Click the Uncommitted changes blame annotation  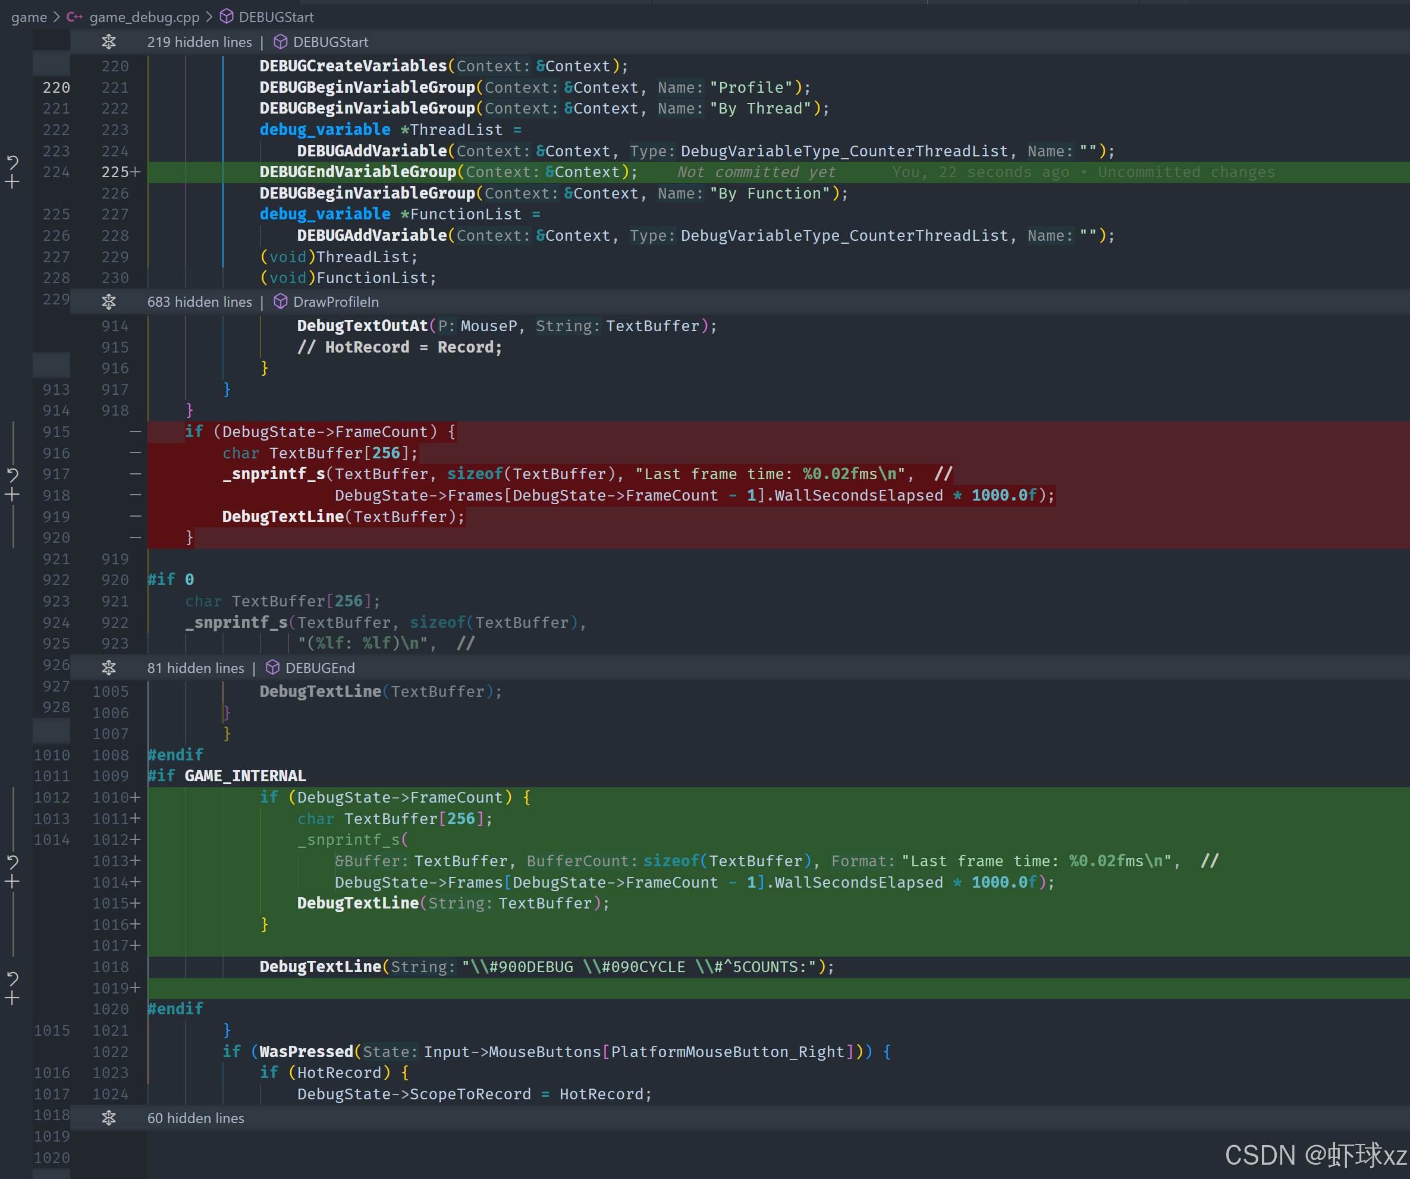1186,172
